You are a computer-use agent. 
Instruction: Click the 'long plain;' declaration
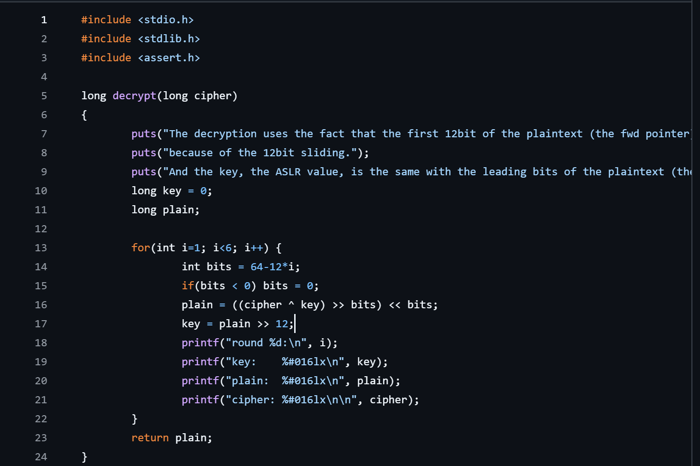coord(165,210)
